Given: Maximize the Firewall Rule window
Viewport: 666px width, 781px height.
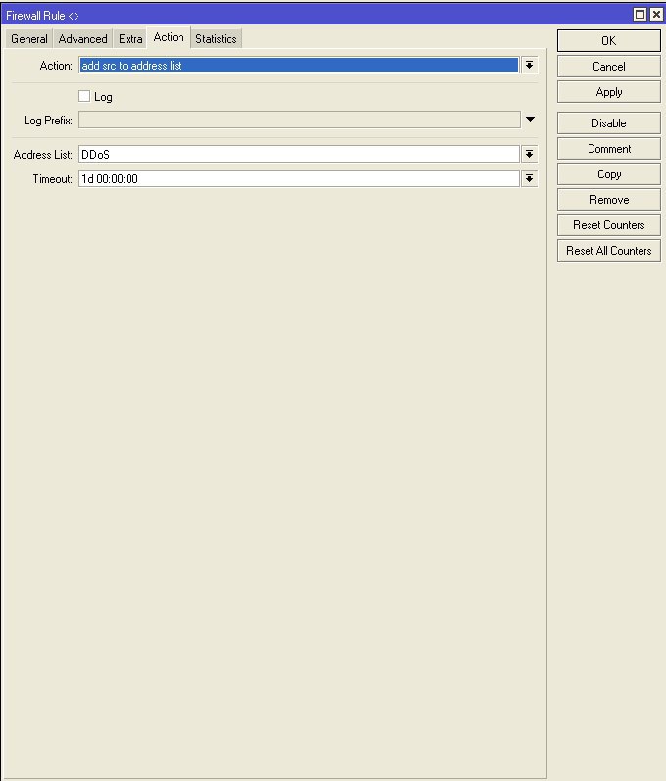Looking at the screenshot, I should click(640, 15).
